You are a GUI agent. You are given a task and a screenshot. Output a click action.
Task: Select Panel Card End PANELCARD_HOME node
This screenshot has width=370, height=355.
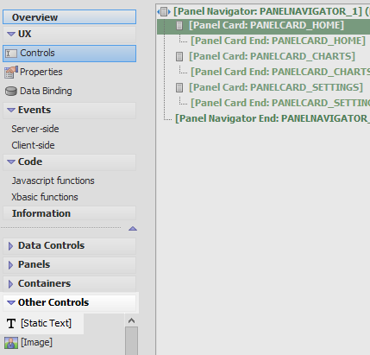coord(278,41)
